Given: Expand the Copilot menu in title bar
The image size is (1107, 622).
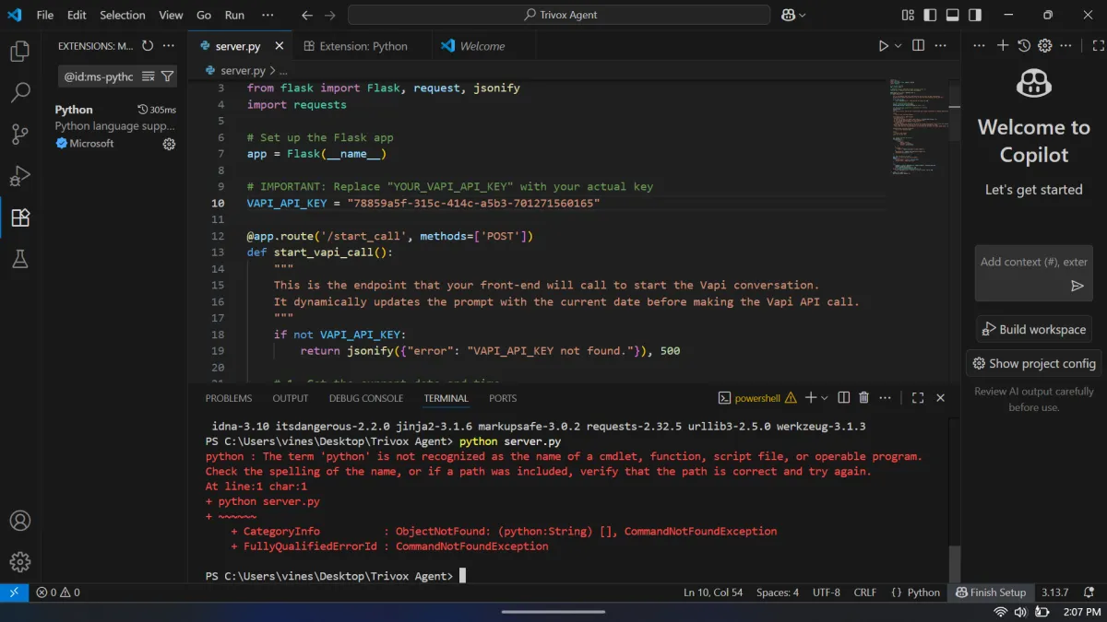Looking at the screenshot, I should [802, 15].
